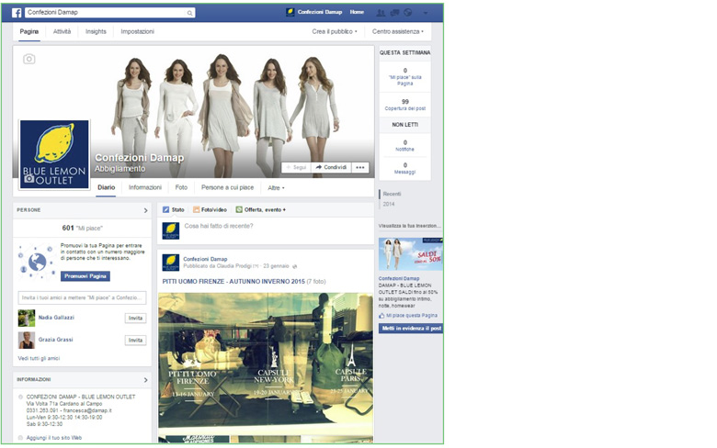Click Confezioni Damap ad title link
Viewport: 717px width, 448px height.
pyautogui.click(x=399, y=278)
